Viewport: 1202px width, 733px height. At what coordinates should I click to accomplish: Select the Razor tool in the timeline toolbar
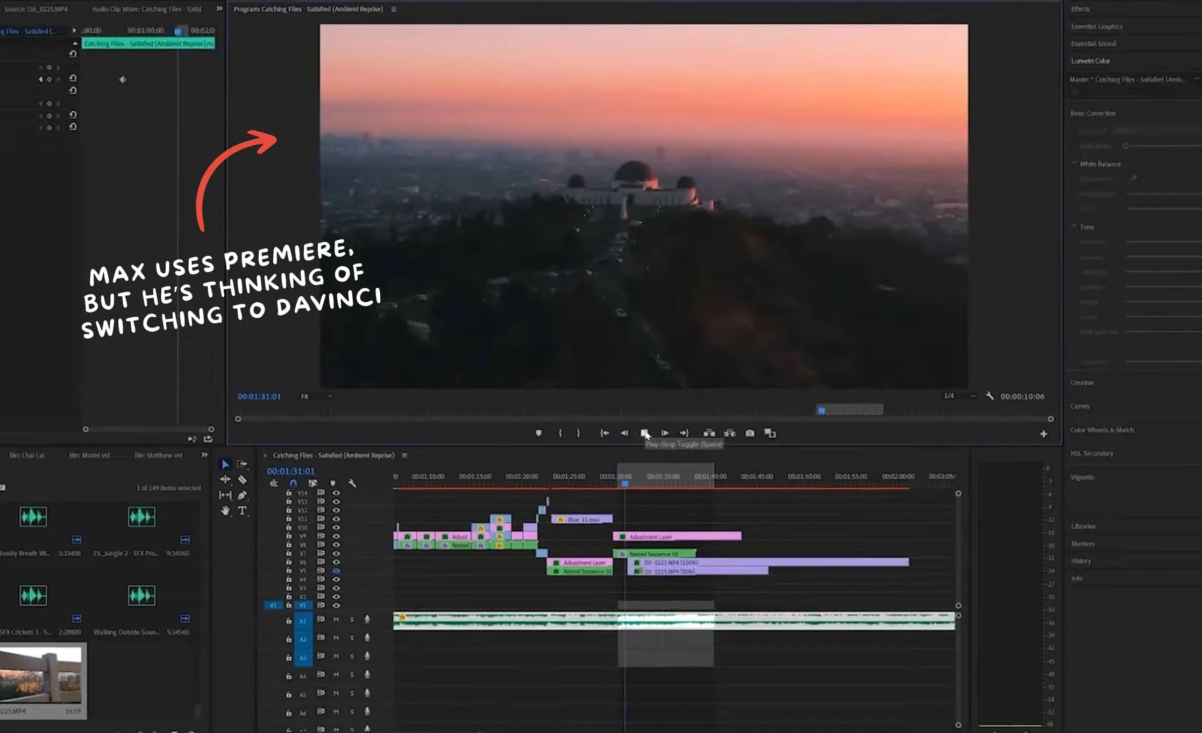pos(241,479)
